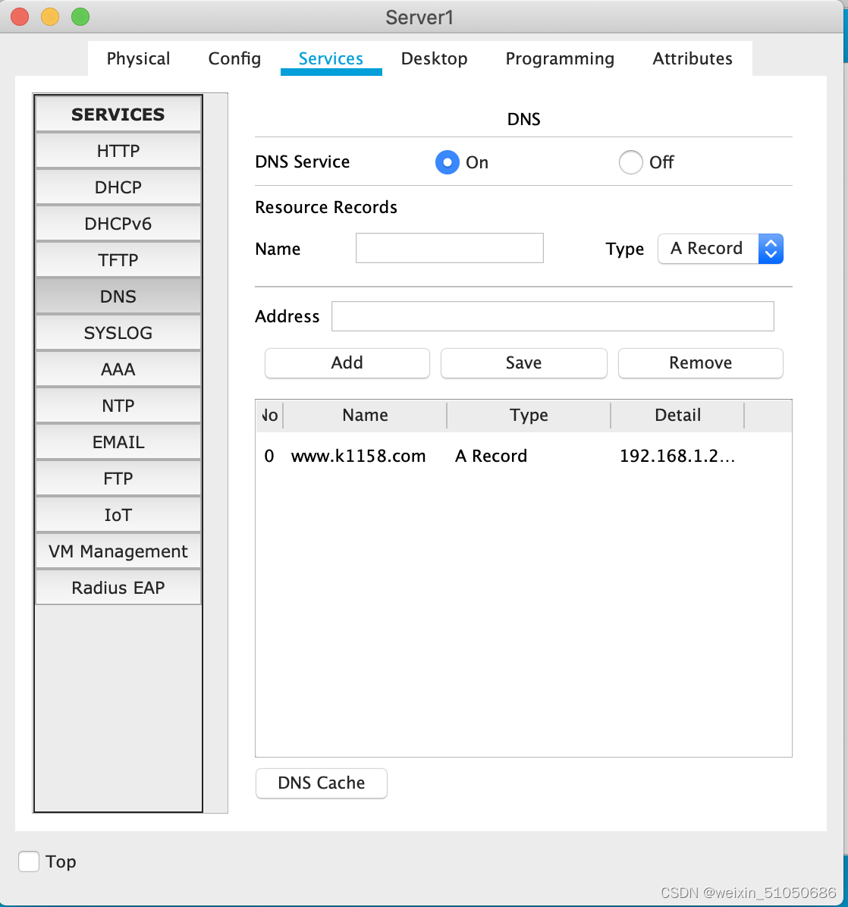The image size is (848, 907).
Task: Select the DHCPv6 service
Action: 118,223
